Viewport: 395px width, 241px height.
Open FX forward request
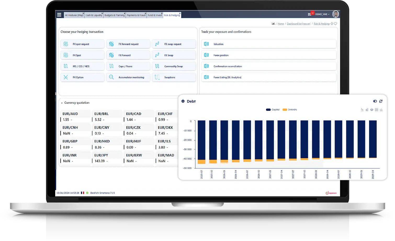[128, 44]
